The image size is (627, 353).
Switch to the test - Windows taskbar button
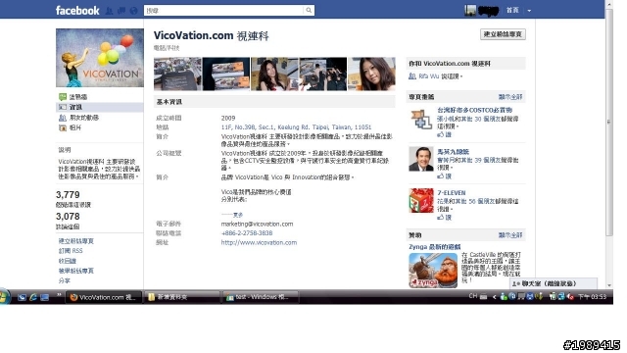[260, 297]
